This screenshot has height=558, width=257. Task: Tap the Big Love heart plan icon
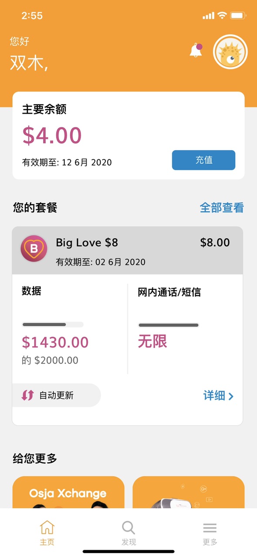[x=34, y=249]
